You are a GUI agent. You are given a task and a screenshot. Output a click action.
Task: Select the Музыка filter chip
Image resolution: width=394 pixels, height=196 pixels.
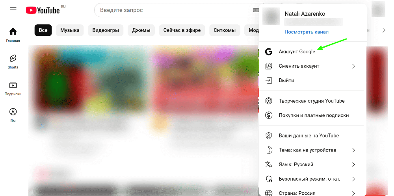pyautogui.click(x=70, y=30)
